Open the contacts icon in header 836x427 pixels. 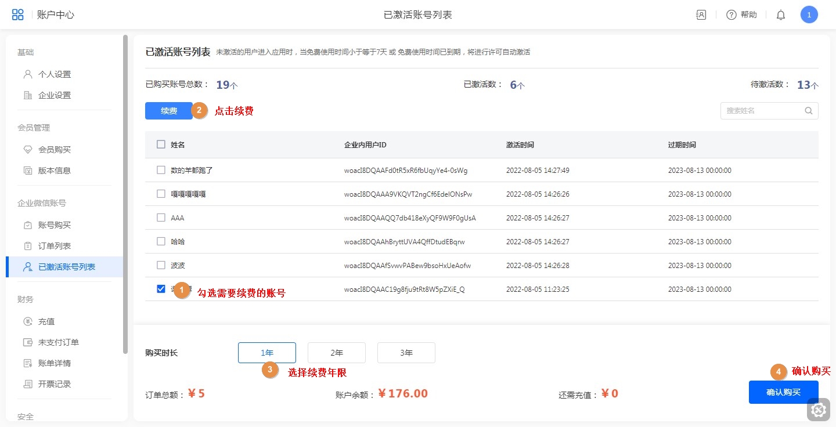pyautogui.click(x=701, y=15)
